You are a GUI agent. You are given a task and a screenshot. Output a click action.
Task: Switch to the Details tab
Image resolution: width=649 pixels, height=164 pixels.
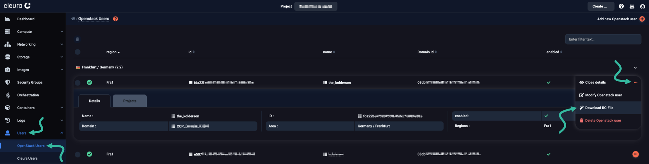click(94, 101)
